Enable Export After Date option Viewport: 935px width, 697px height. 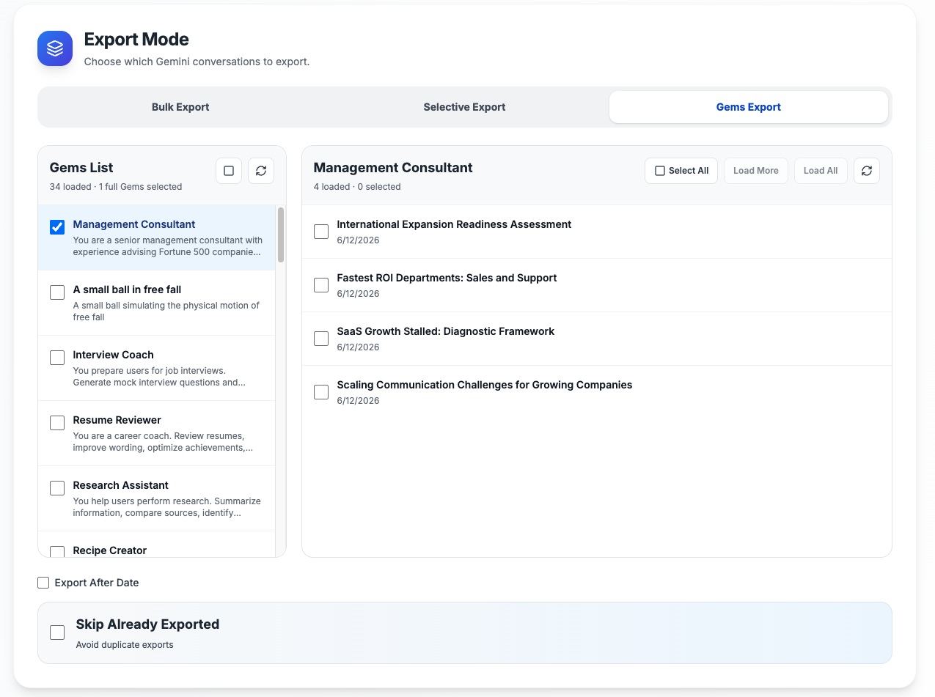tap(43, 583)
